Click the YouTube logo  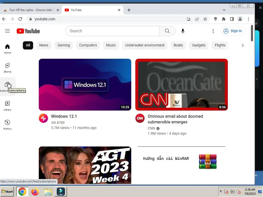pos(28,31)
